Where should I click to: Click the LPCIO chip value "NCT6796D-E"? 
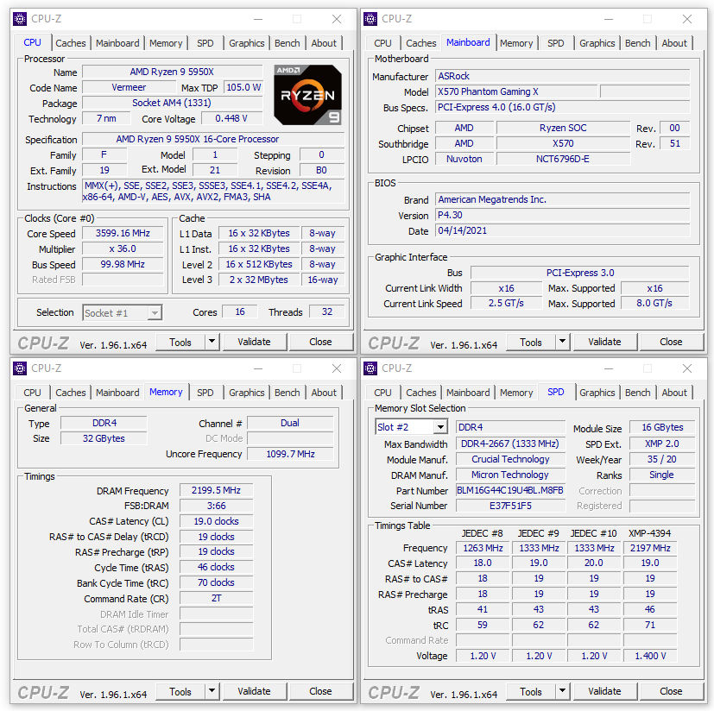pos(563,159)
